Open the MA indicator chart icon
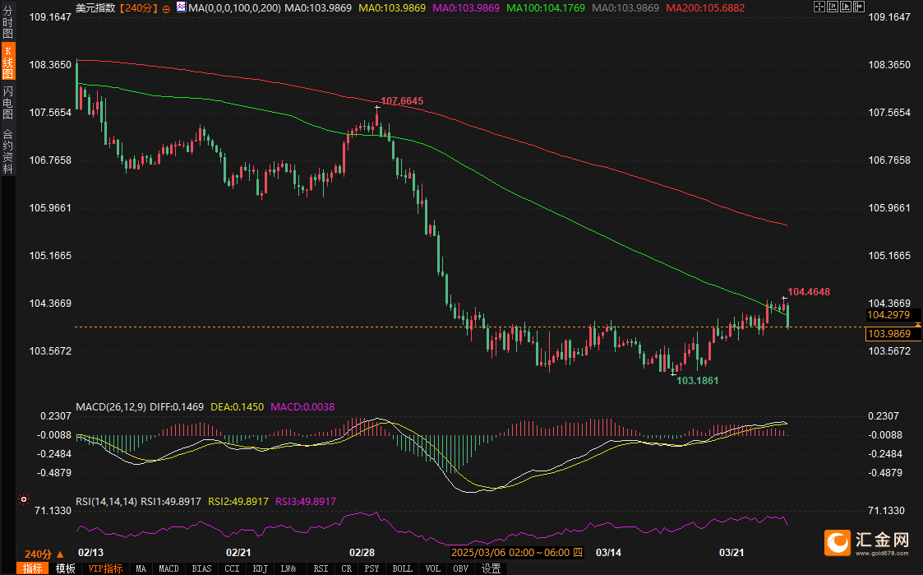The height and width of the screenshot is (575, 923). pyautogui.click(x=182, y=7)
